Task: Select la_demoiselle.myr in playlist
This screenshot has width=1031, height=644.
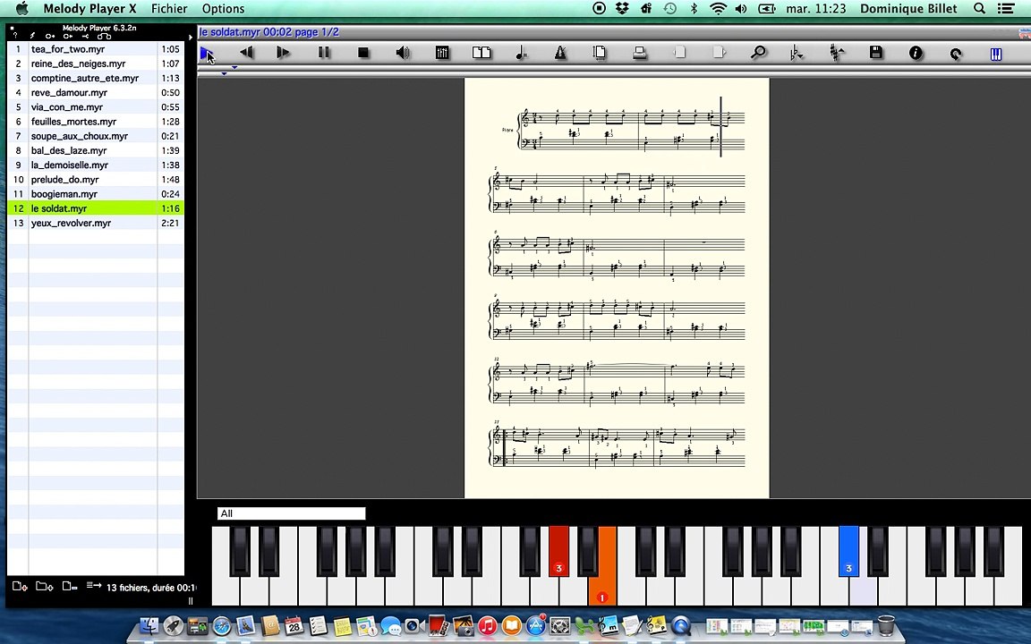Action: tap(96, 165)
